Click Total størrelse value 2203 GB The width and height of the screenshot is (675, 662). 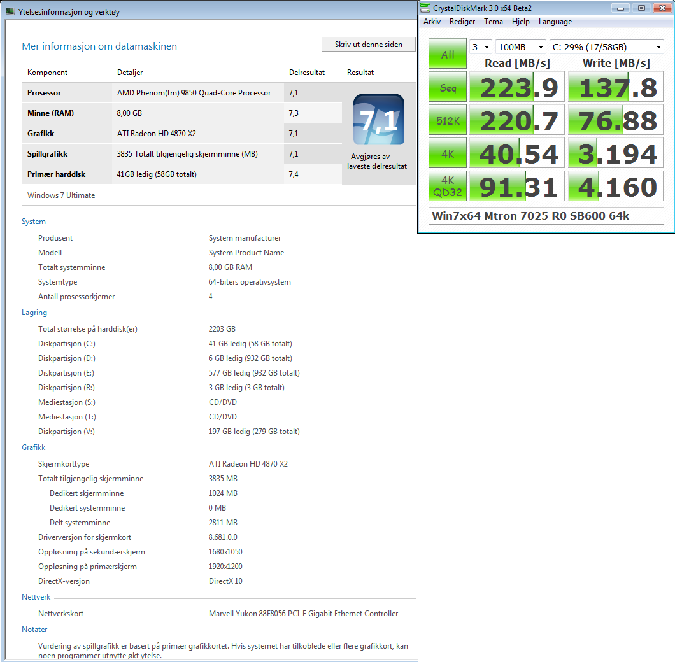(222, 329)
